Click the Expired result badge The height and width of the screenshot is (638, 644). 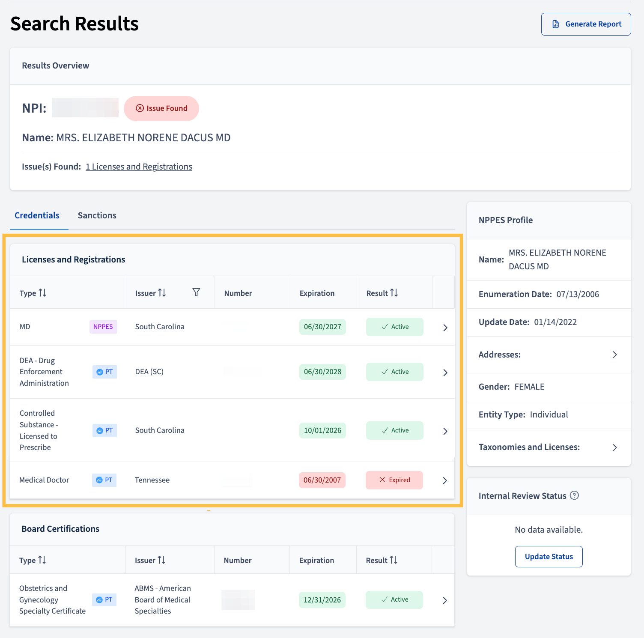point(394,480)
